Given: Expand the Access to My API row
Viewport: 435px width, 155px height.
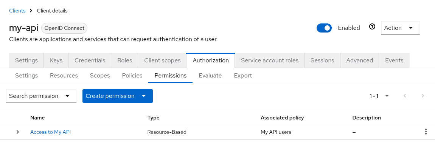Looking at the screenshot, I should click(18, 132).
